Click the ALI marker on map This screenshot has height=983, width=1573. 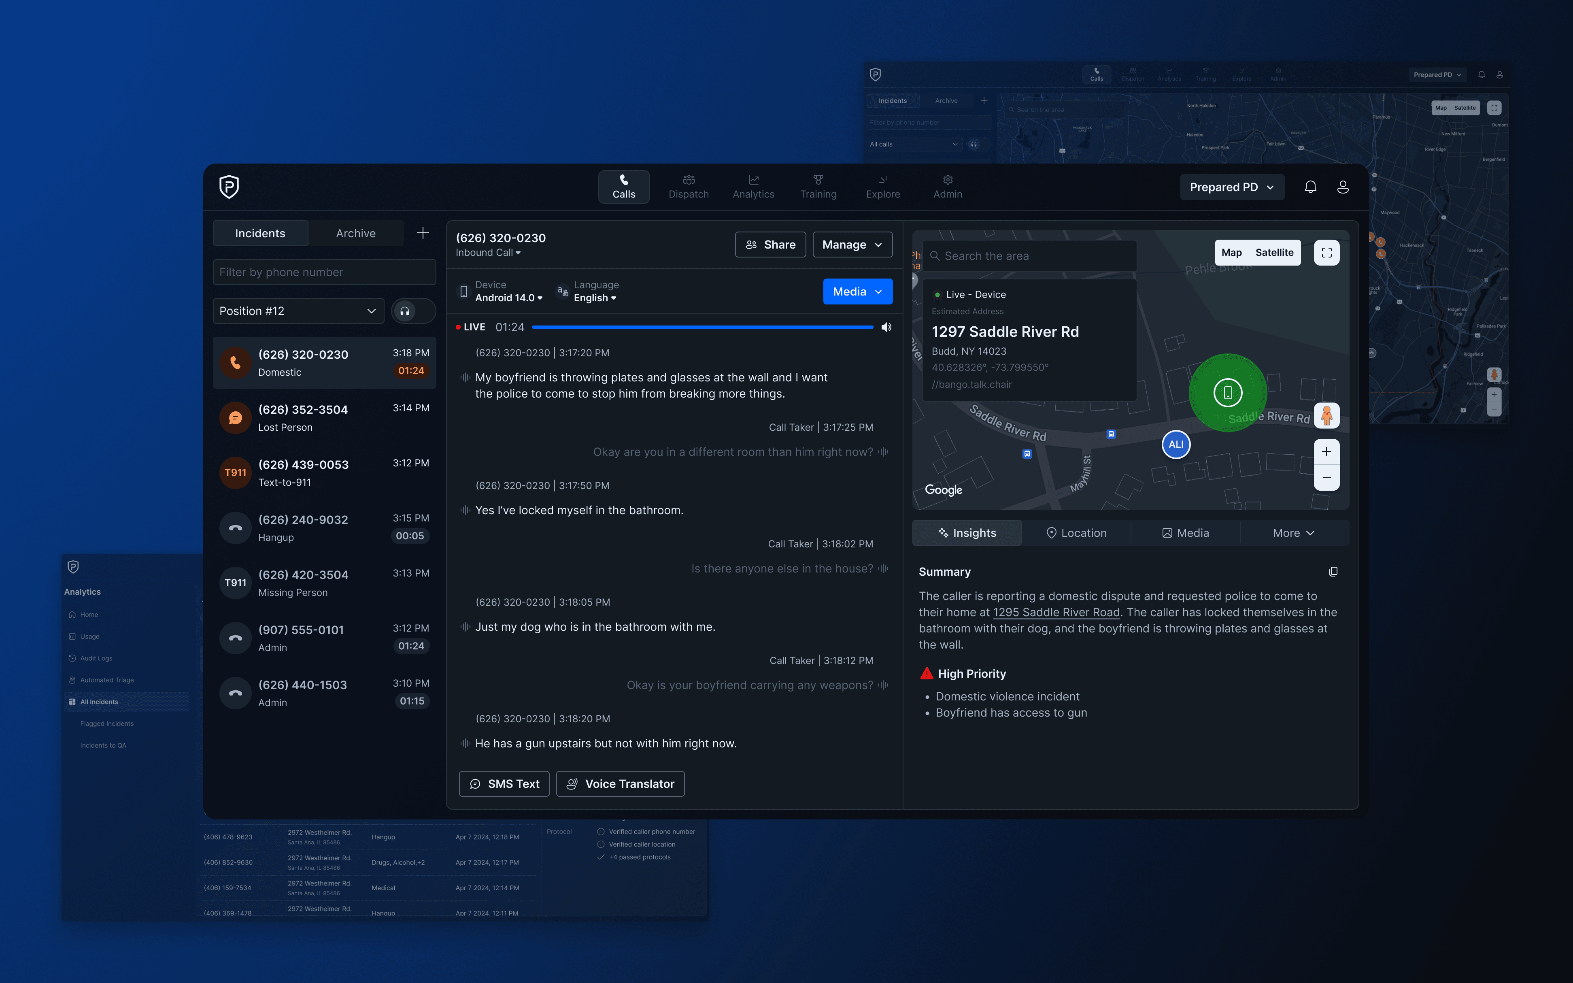click(1176, 445)
